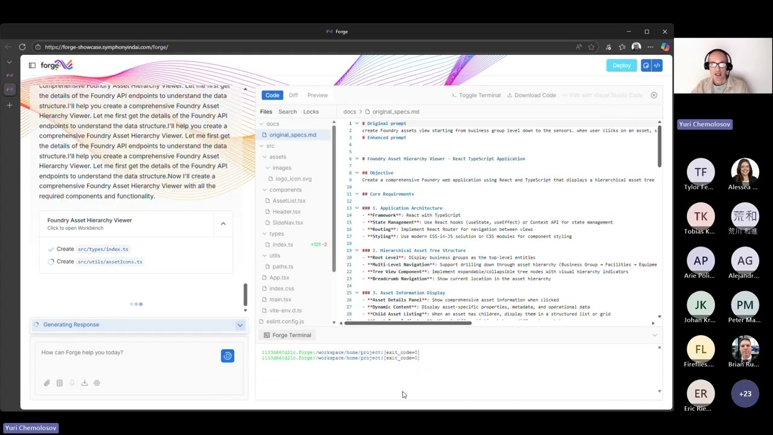Viewport: 773px width, 435px height.
Task: Toggle the Forge sidebar panel icon
Action: [x=32, y=65]
